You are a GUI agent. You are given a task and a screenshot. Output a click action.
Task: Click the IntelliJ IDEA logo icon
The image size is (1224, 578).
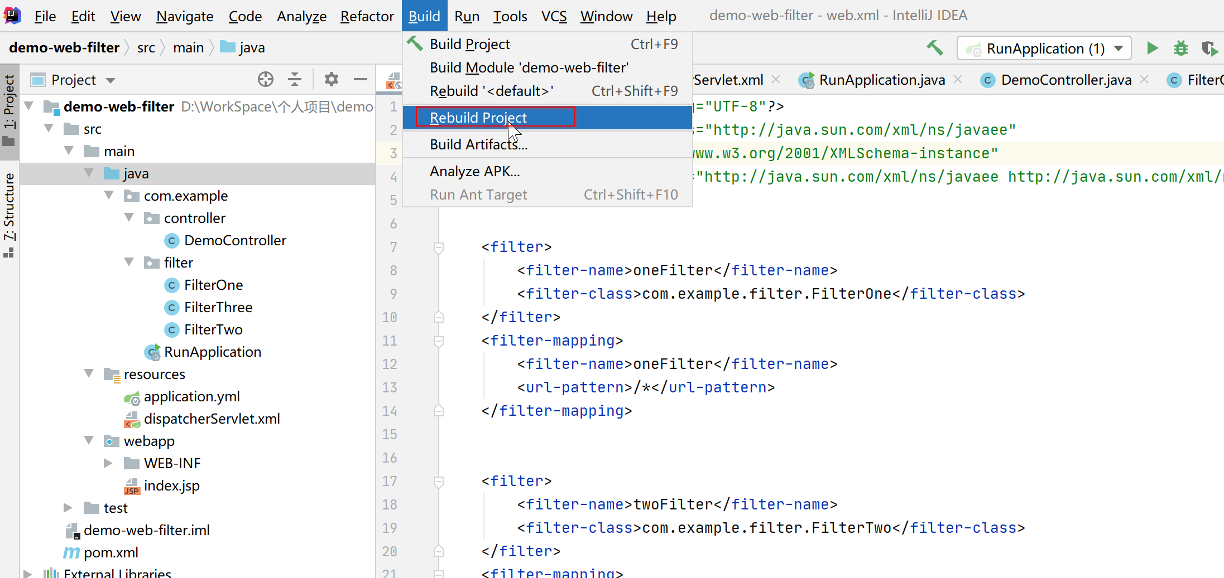(12, 15)
